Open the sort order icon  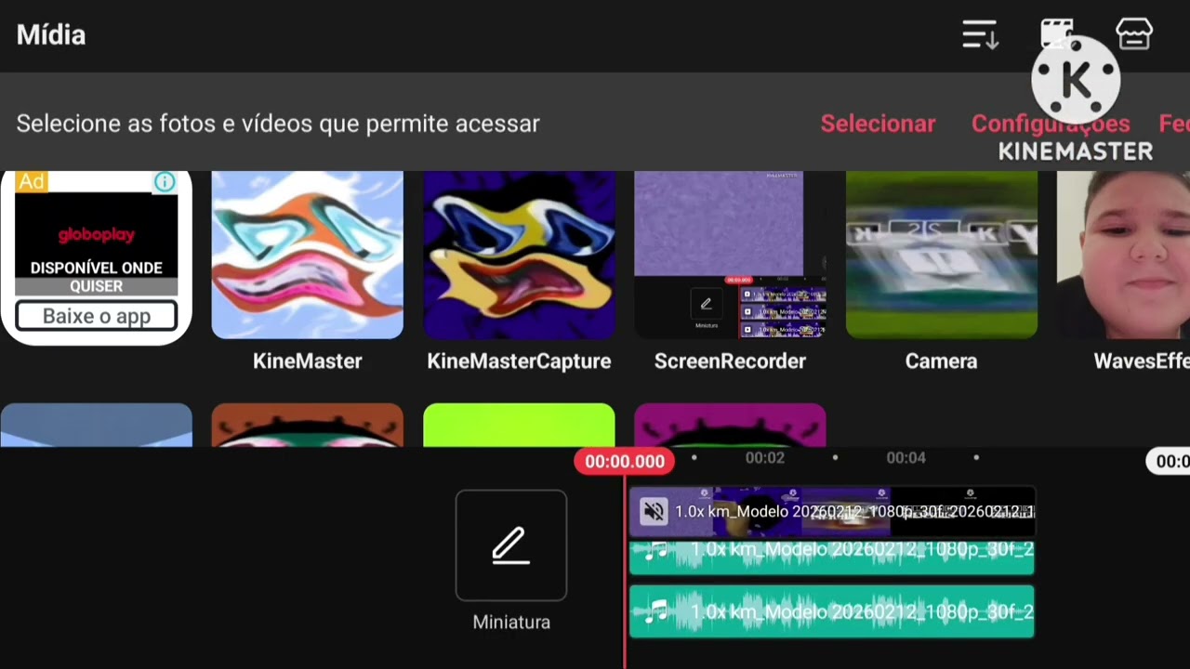click(x=980, y=35)
